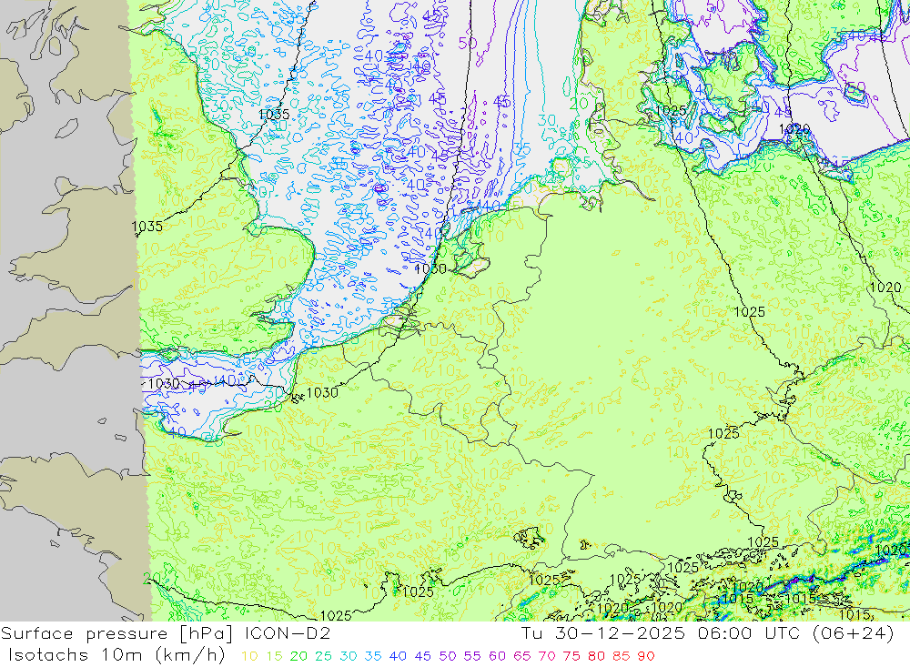
Task: Select the 85 value in isotachs legend
Action: pos(622,657)
